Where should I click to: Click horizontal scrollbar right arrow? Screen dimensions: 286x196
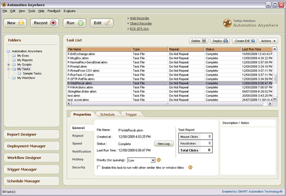point(270,104)
